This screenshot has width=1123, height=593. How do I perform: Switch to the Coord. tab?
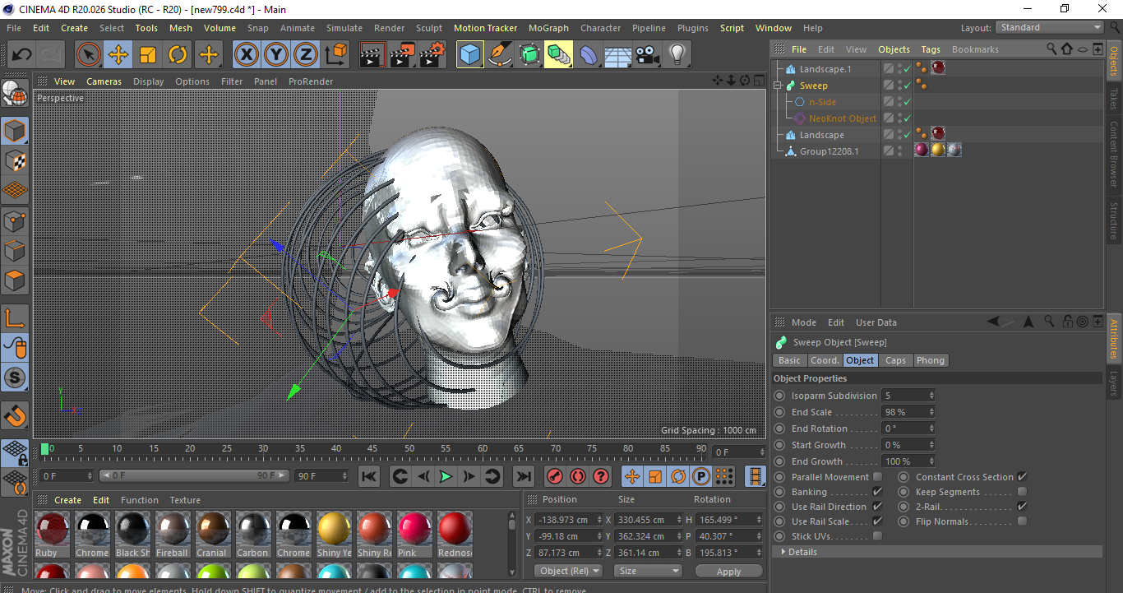[x=825, y=360]
